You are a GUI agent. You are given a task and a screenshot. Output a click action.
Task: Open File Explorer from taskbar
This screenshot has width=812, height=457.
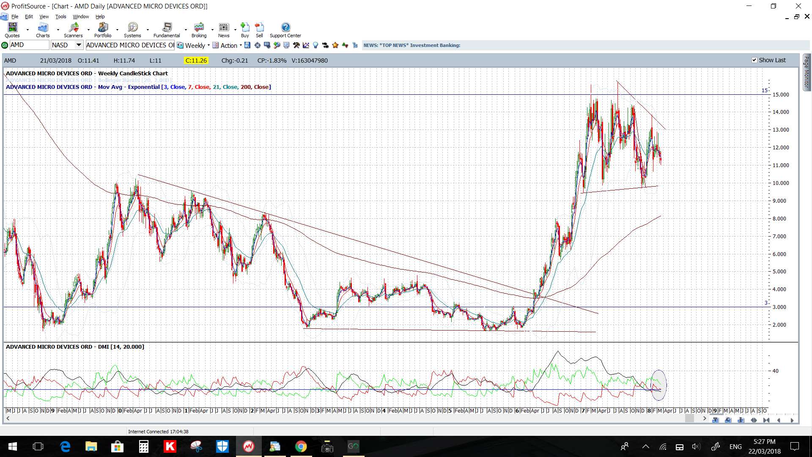[x=91, y=446]
